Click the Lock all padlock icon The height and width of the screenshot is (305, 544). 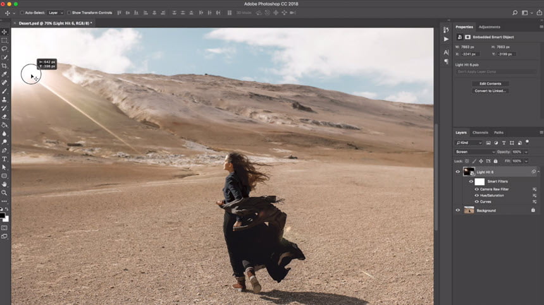pyautogui.click(x=495, y=161)
